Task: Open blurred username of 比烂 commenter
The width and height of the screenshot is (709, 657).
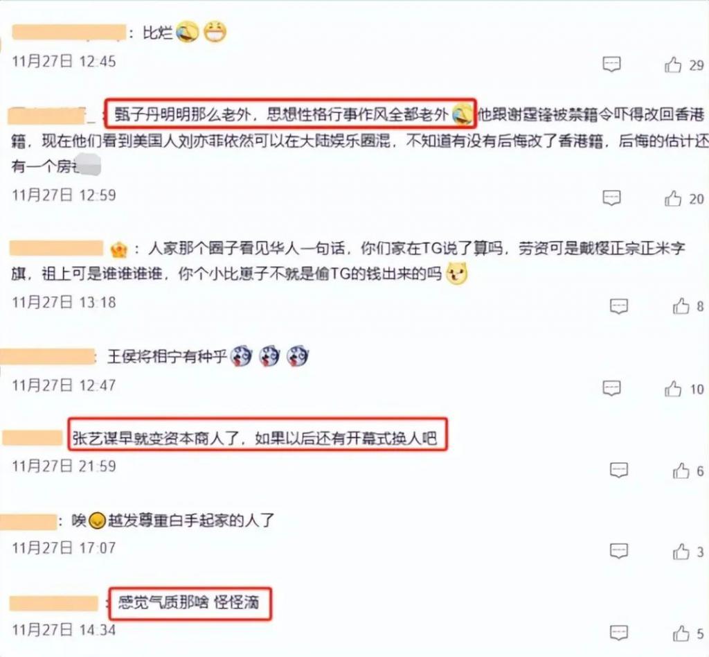Action: coord(69,33)
